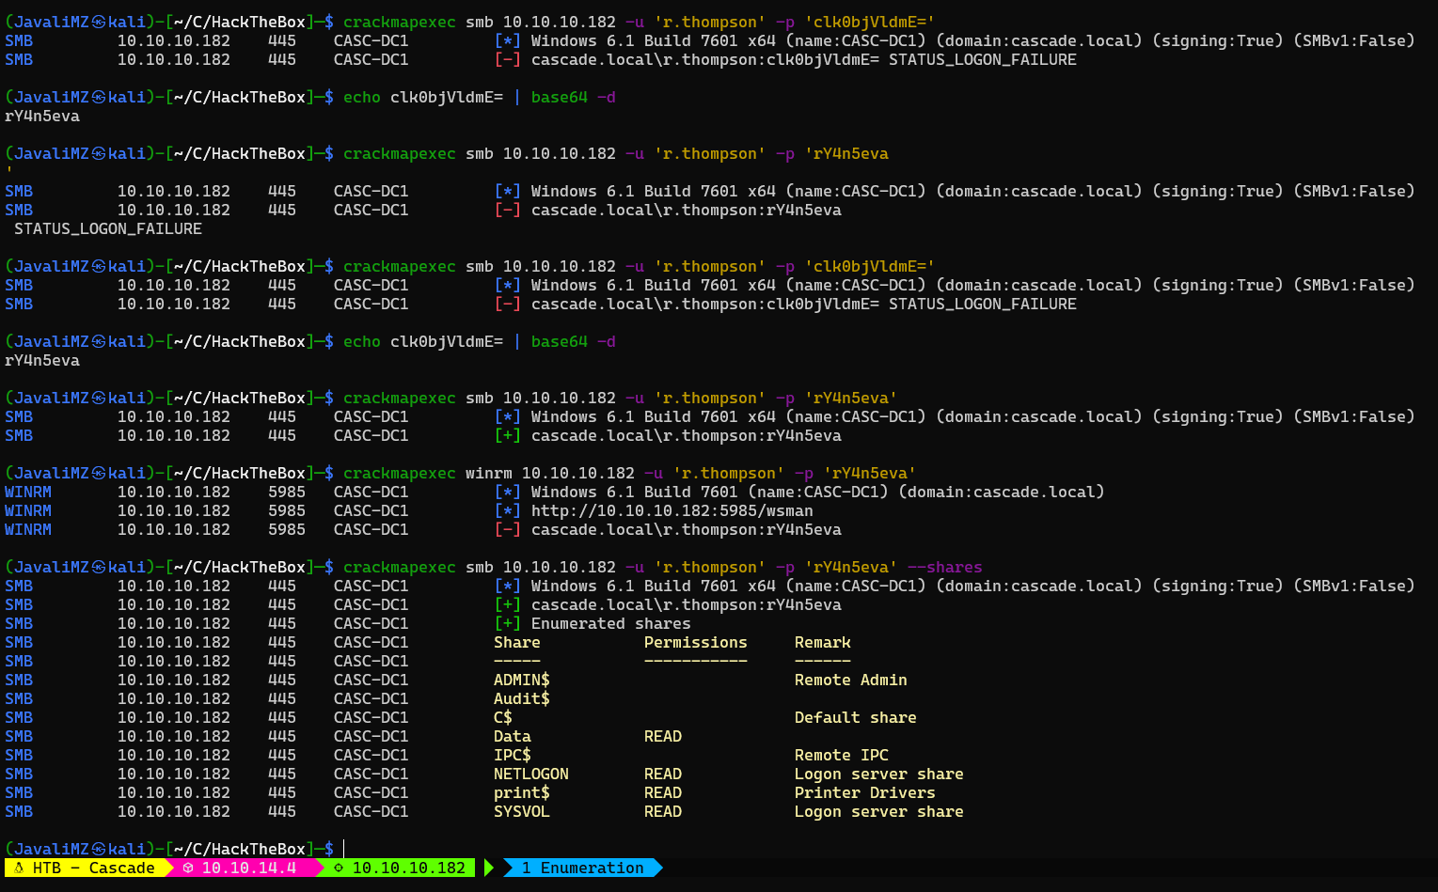The width and height of the screenshot is (1438, 892).
Task: Click the 'Share' column header
Action: pyautogui.click(x=517, y=642)
